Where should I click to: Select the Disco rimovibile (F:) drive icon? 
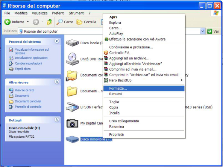72,139
